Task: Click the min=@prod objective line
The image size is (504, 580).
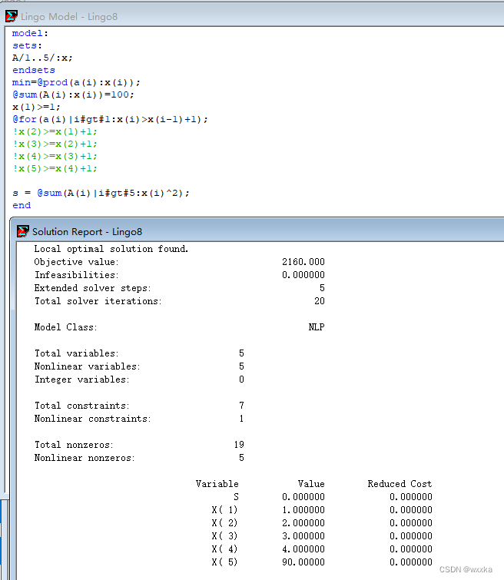Action: [76, 82]
